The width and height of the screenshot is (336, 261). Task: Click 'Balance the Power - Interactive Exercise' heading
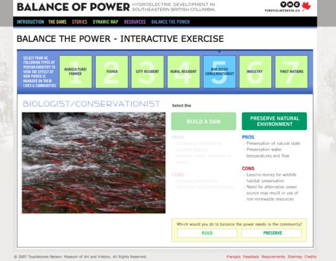tap(120, 39)
